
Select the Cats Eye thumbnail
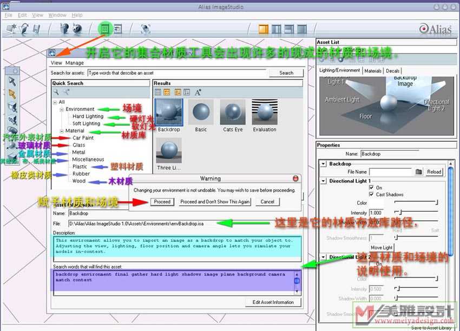click(x=233, y=112)
